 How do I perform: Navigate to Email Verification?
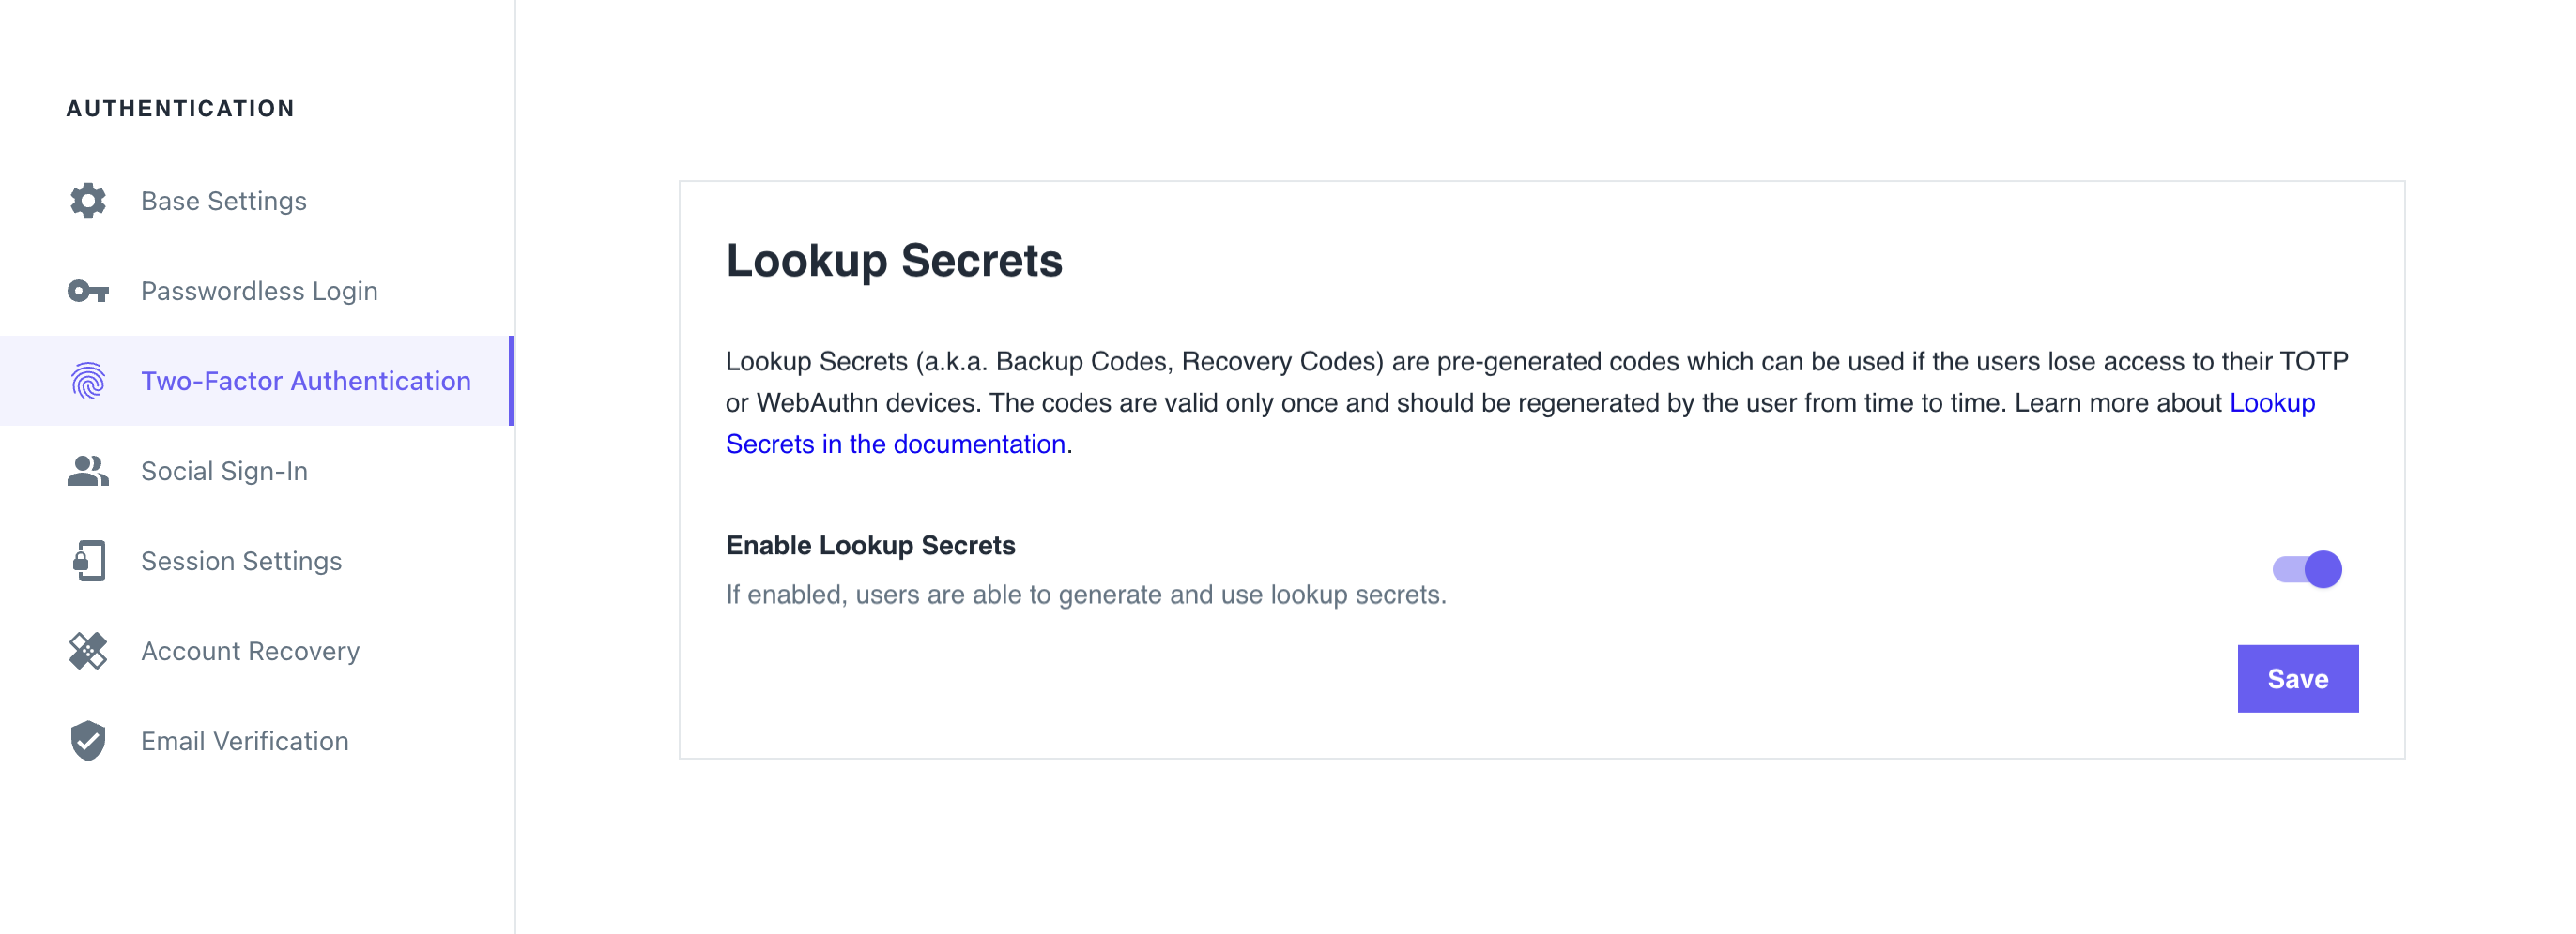pos(243,740)
